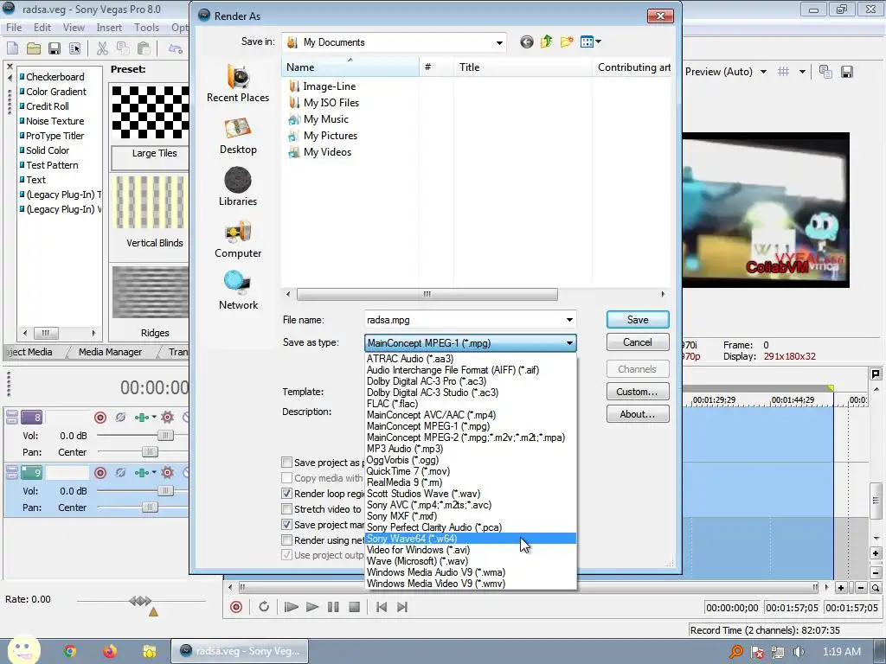Copy snapshot icon in preview toolbar
Screen dimensions: 886x664
825,72
